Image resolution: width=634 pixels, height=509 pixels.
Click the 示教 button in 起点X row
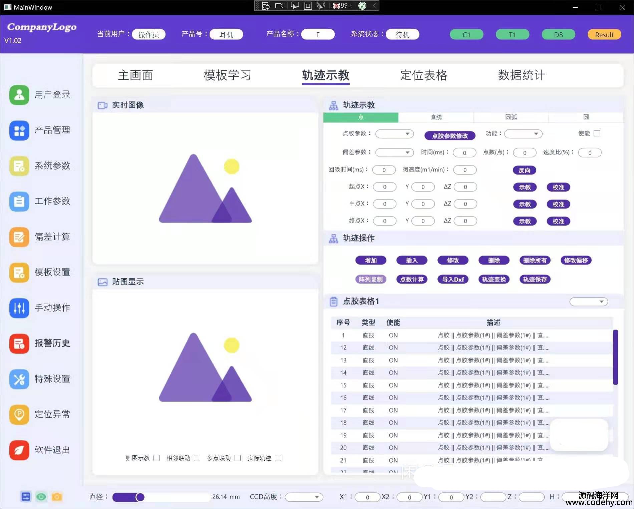click(x=525, y=187)
